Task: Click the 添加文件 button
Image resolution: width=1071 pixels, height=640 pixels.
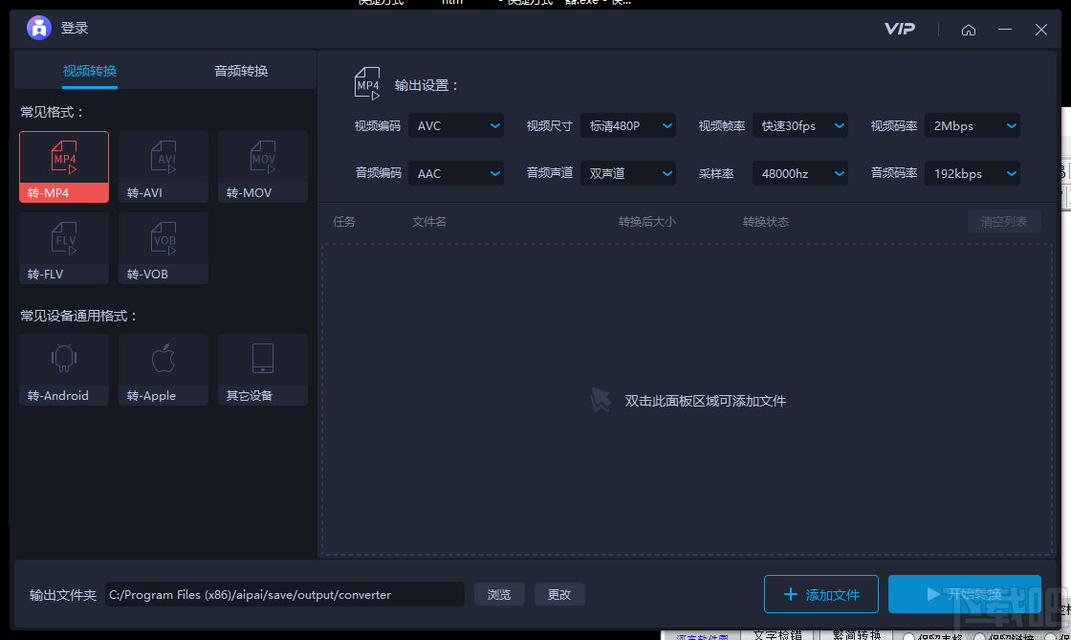Action: coord(820,594)
